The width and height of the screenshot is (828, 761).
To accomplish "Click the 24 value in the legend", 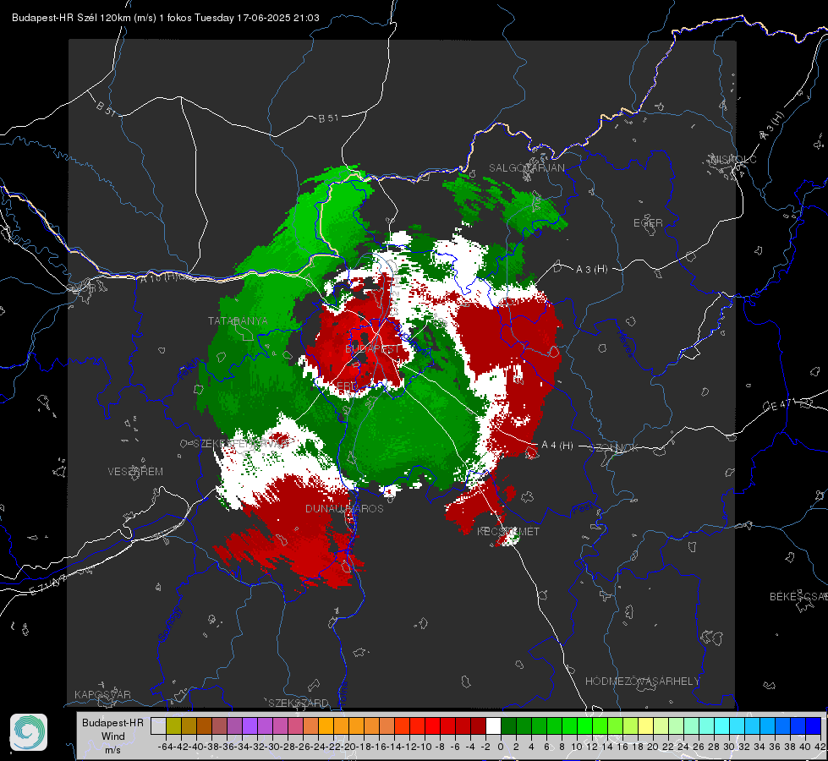I will coord(683,747).
